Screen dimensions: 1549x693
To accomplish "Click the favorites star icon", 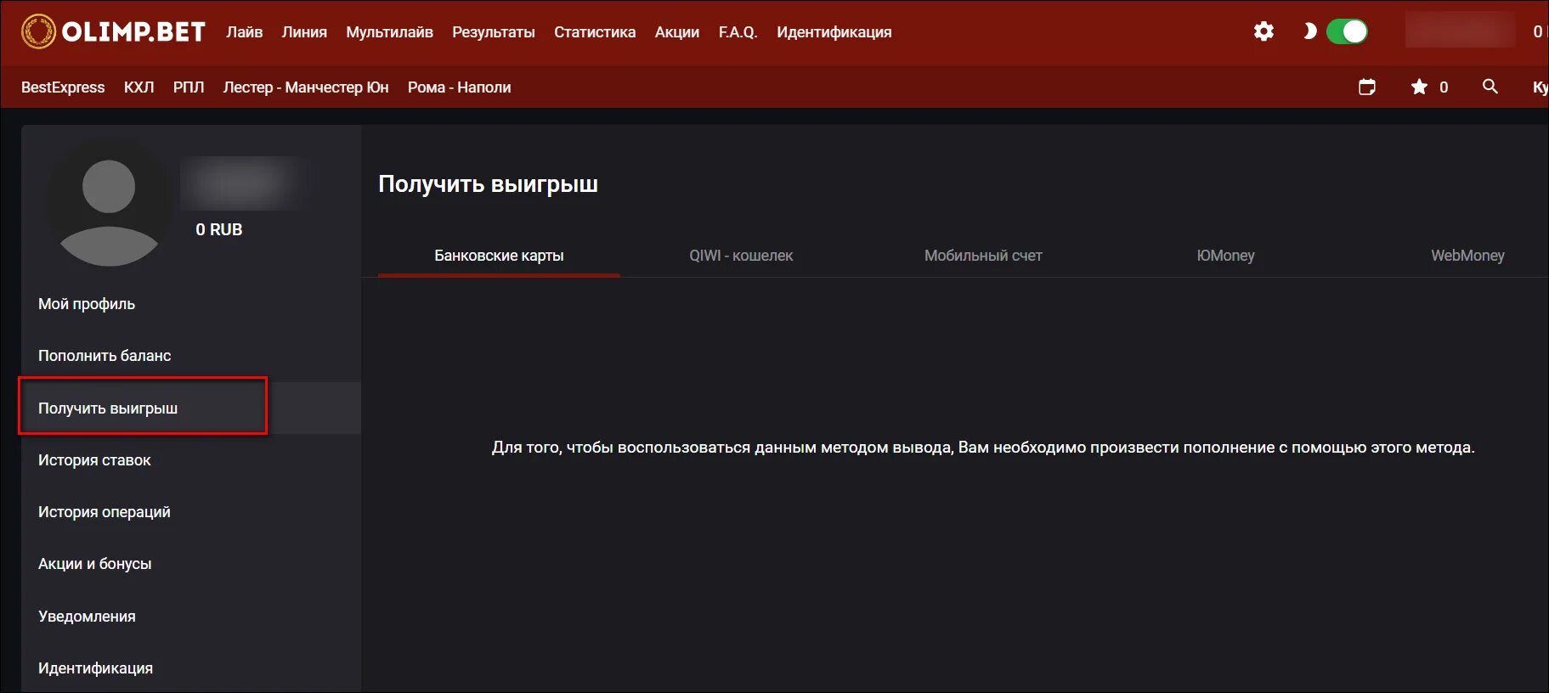I will (x=1419, y=87).
